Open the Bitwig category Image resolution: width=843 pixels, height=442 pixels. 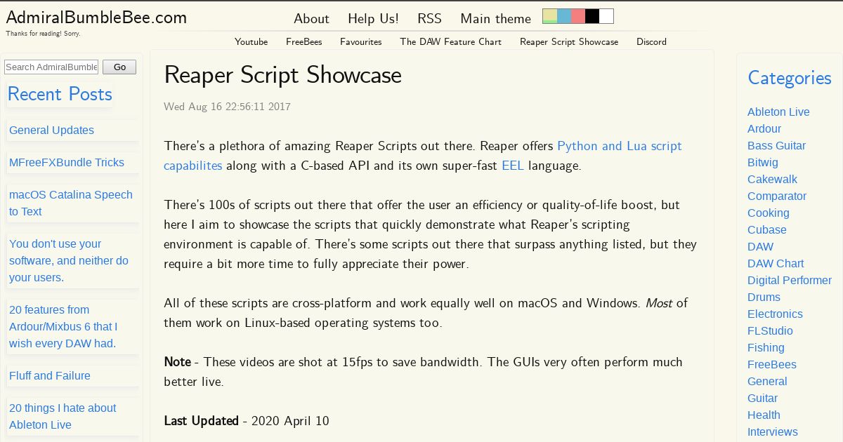763,163
